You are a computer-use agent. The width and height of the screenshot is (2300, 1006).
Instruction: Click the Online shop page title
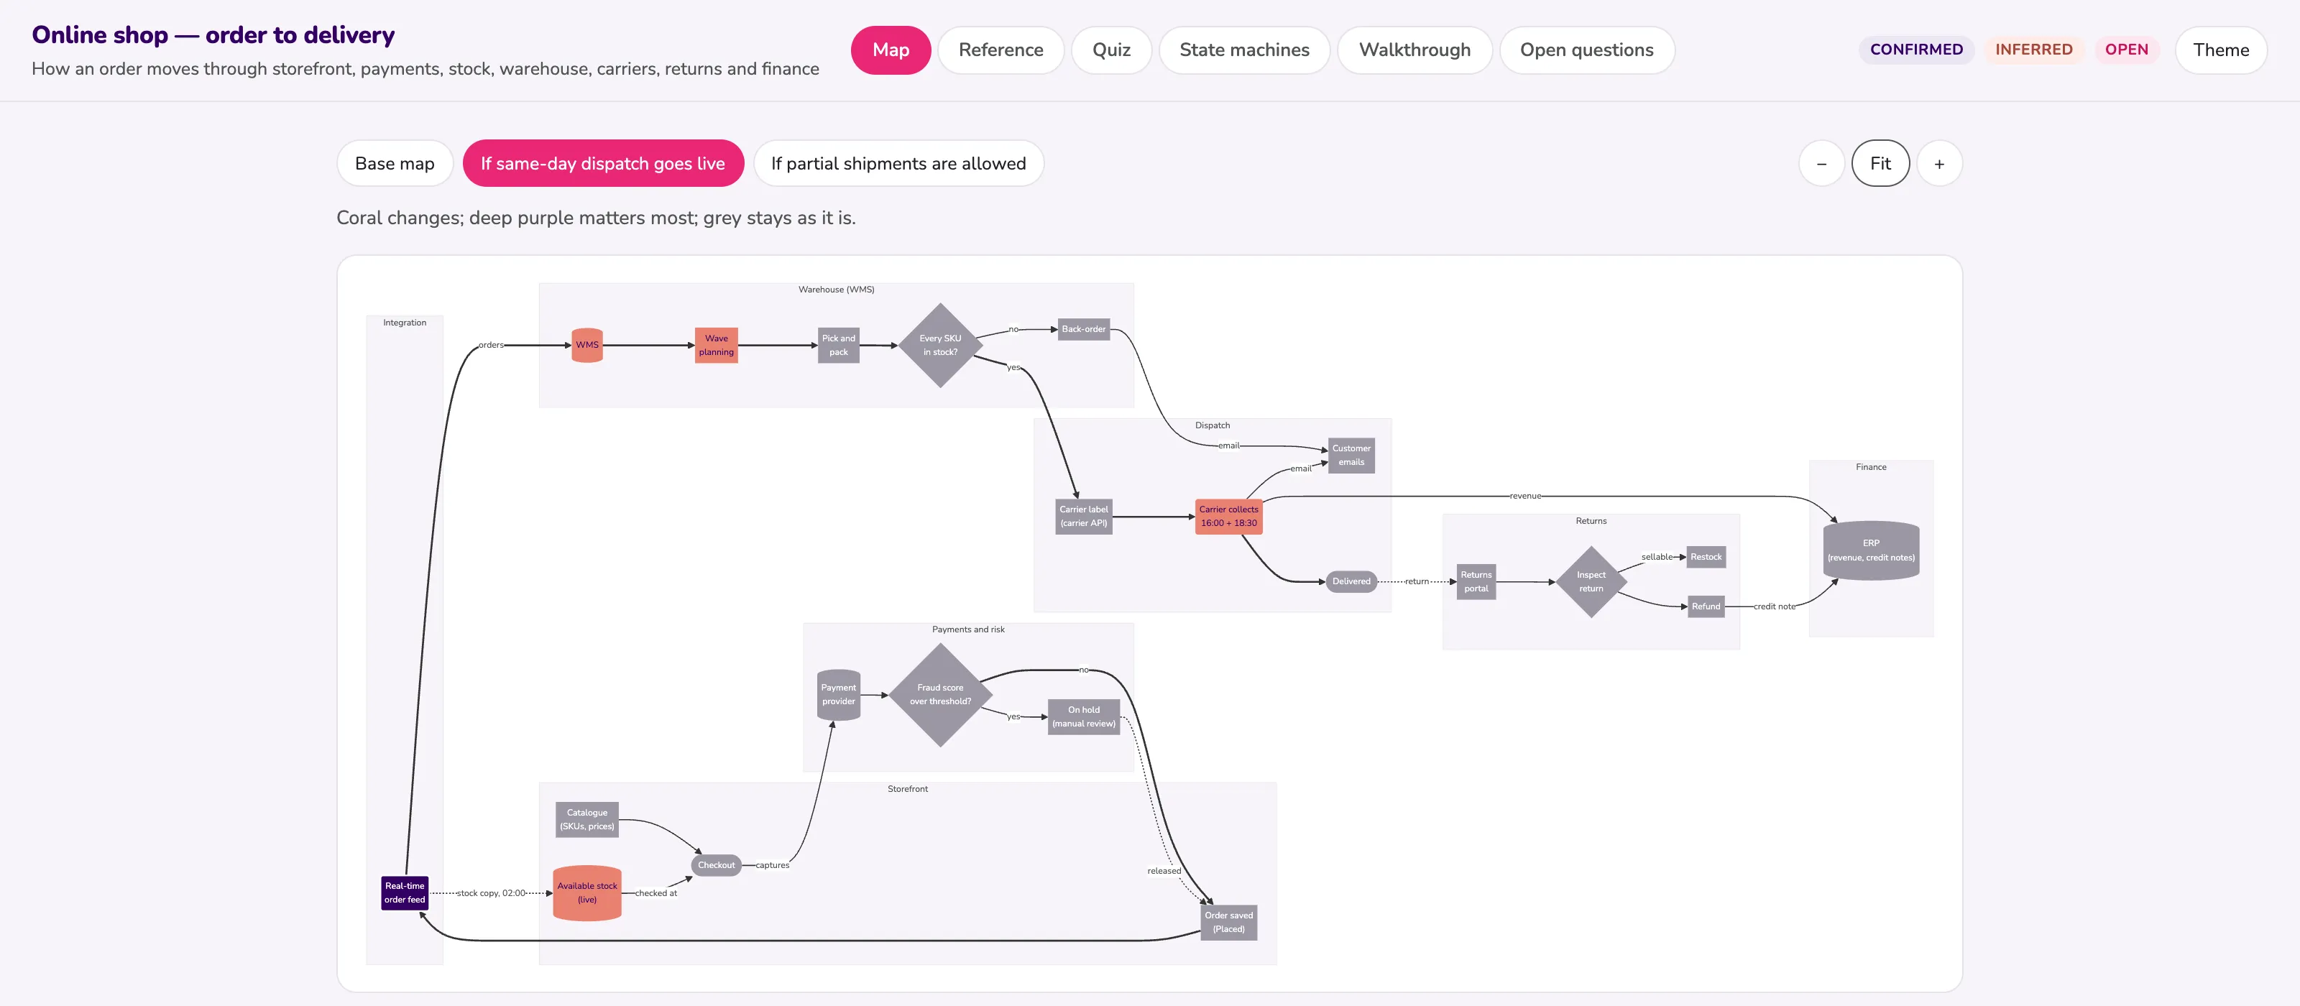[213, 34]
